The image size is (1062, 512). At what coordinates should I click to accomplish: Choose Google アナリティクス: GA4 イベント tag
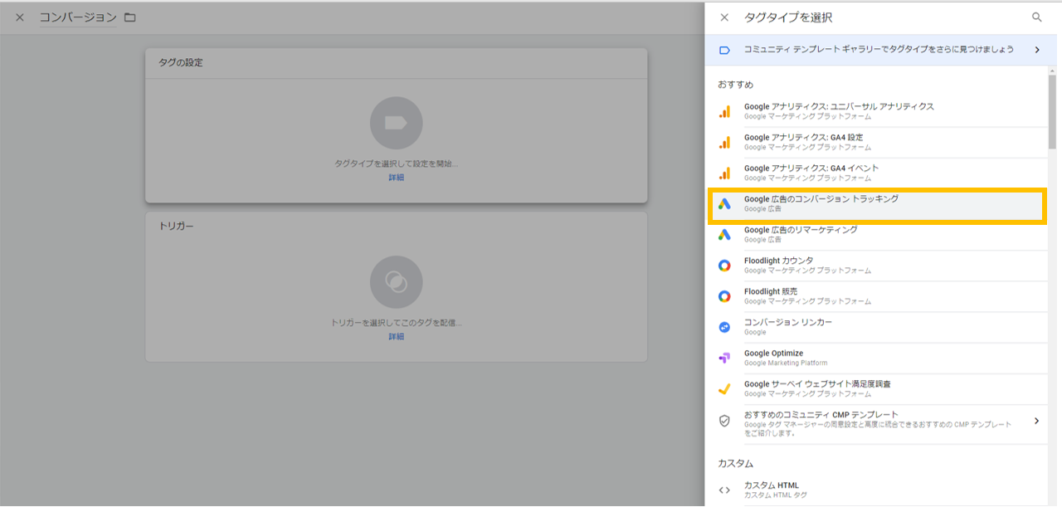pyautogui.click(x=882, y=173)
